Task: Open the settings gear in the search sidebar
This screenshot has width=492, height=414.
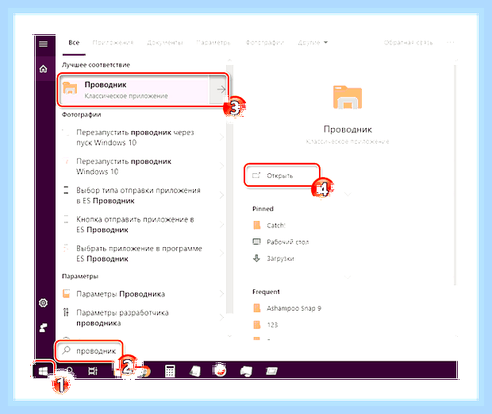Action: (44, 303)
